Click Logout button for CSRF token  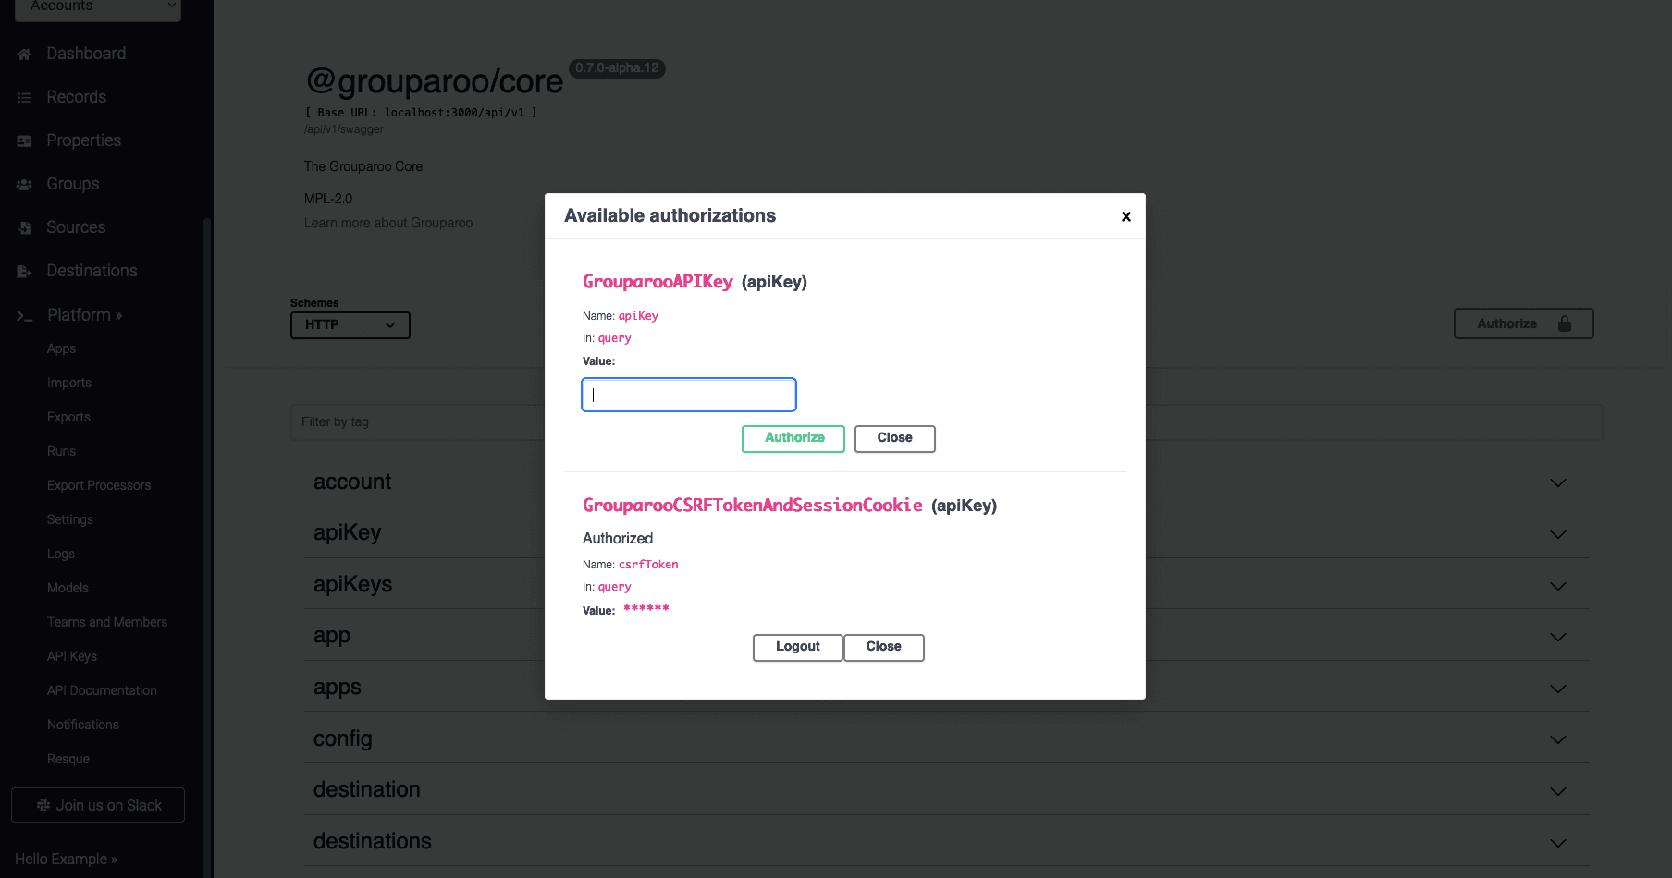pyautogui.click(x=797, y=647)
